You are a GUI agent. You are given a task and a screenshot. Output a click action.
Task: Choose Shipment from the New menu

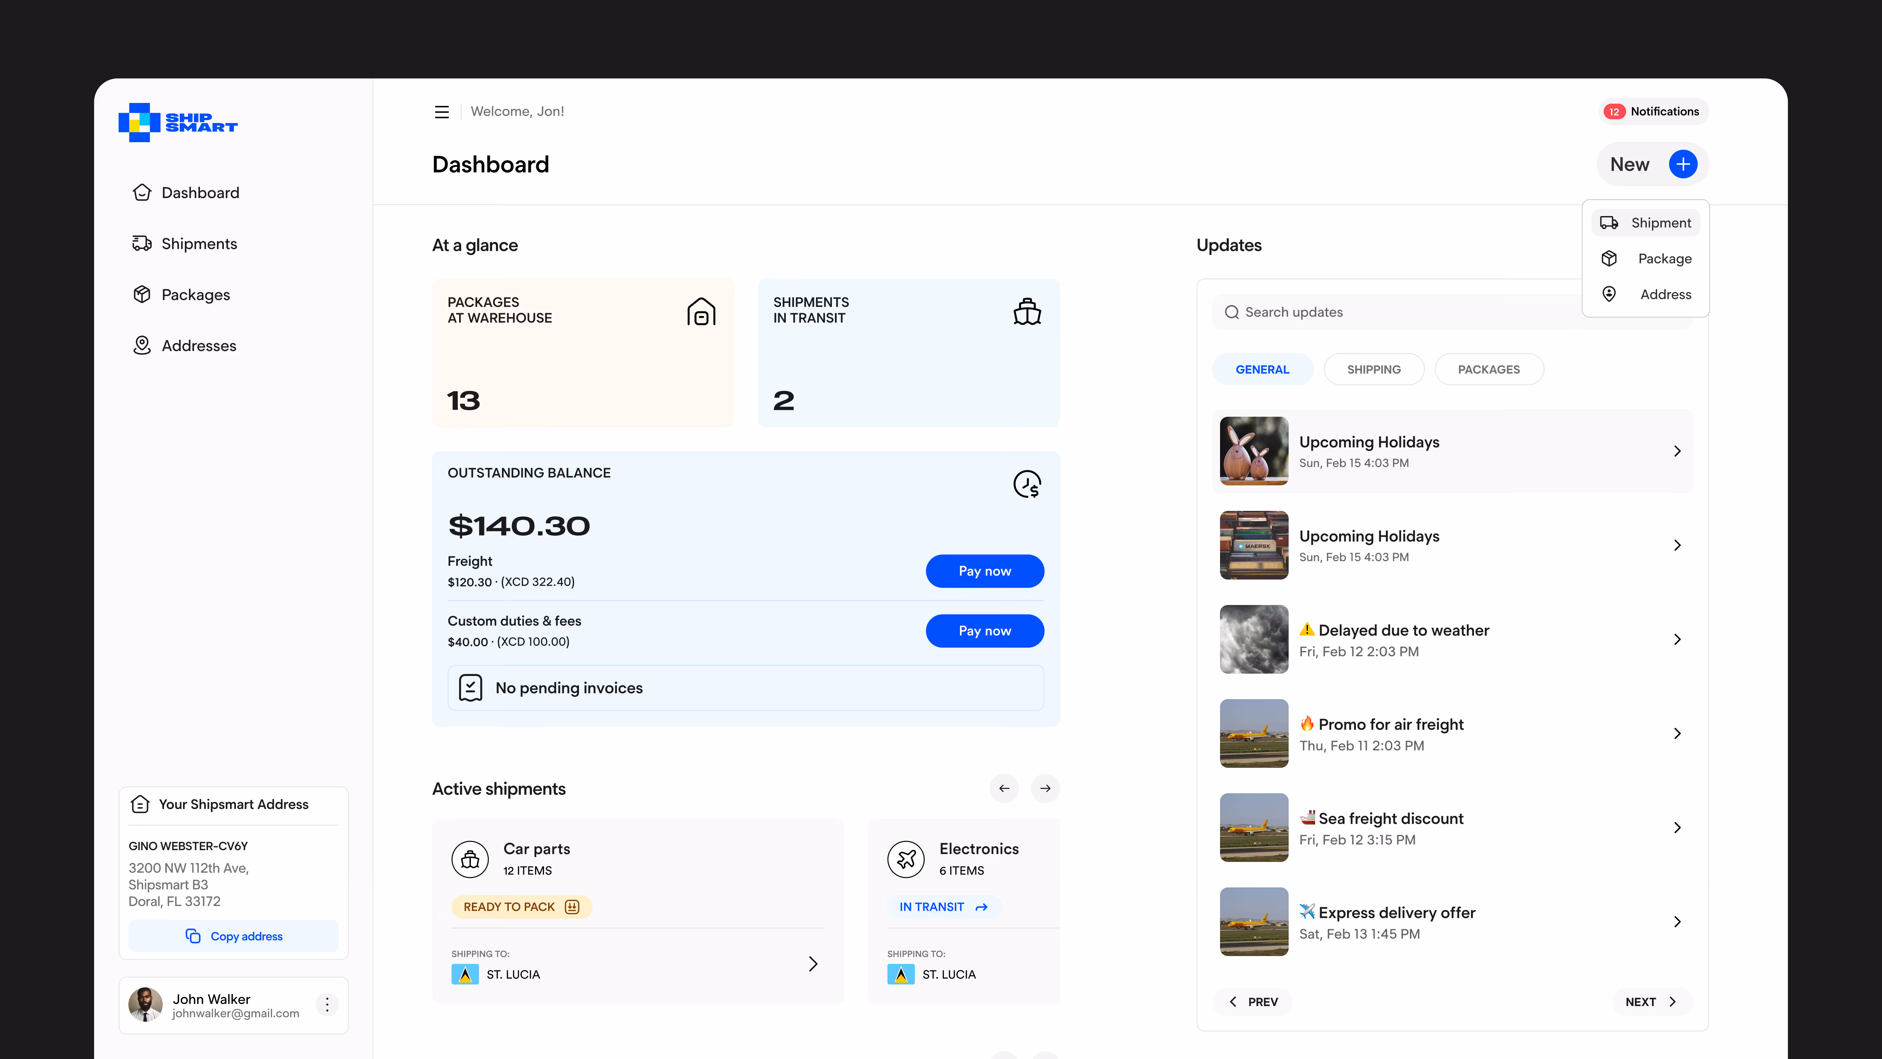coord(1646,223)
